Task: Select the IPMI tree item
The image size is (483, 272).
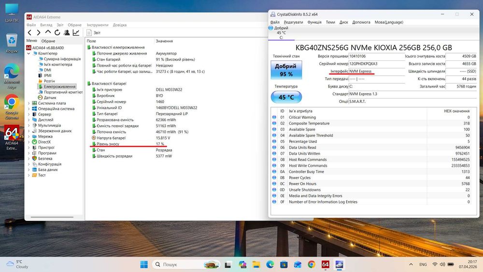Action: click(x=47, y=75)
